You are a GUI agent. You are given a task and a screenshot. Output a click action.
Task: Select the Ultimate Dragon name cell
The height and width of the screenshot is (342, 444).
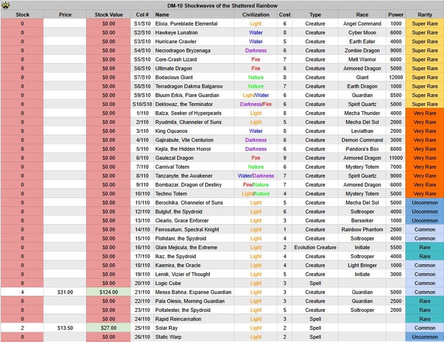pyautogui.click(x=194, y=68)
